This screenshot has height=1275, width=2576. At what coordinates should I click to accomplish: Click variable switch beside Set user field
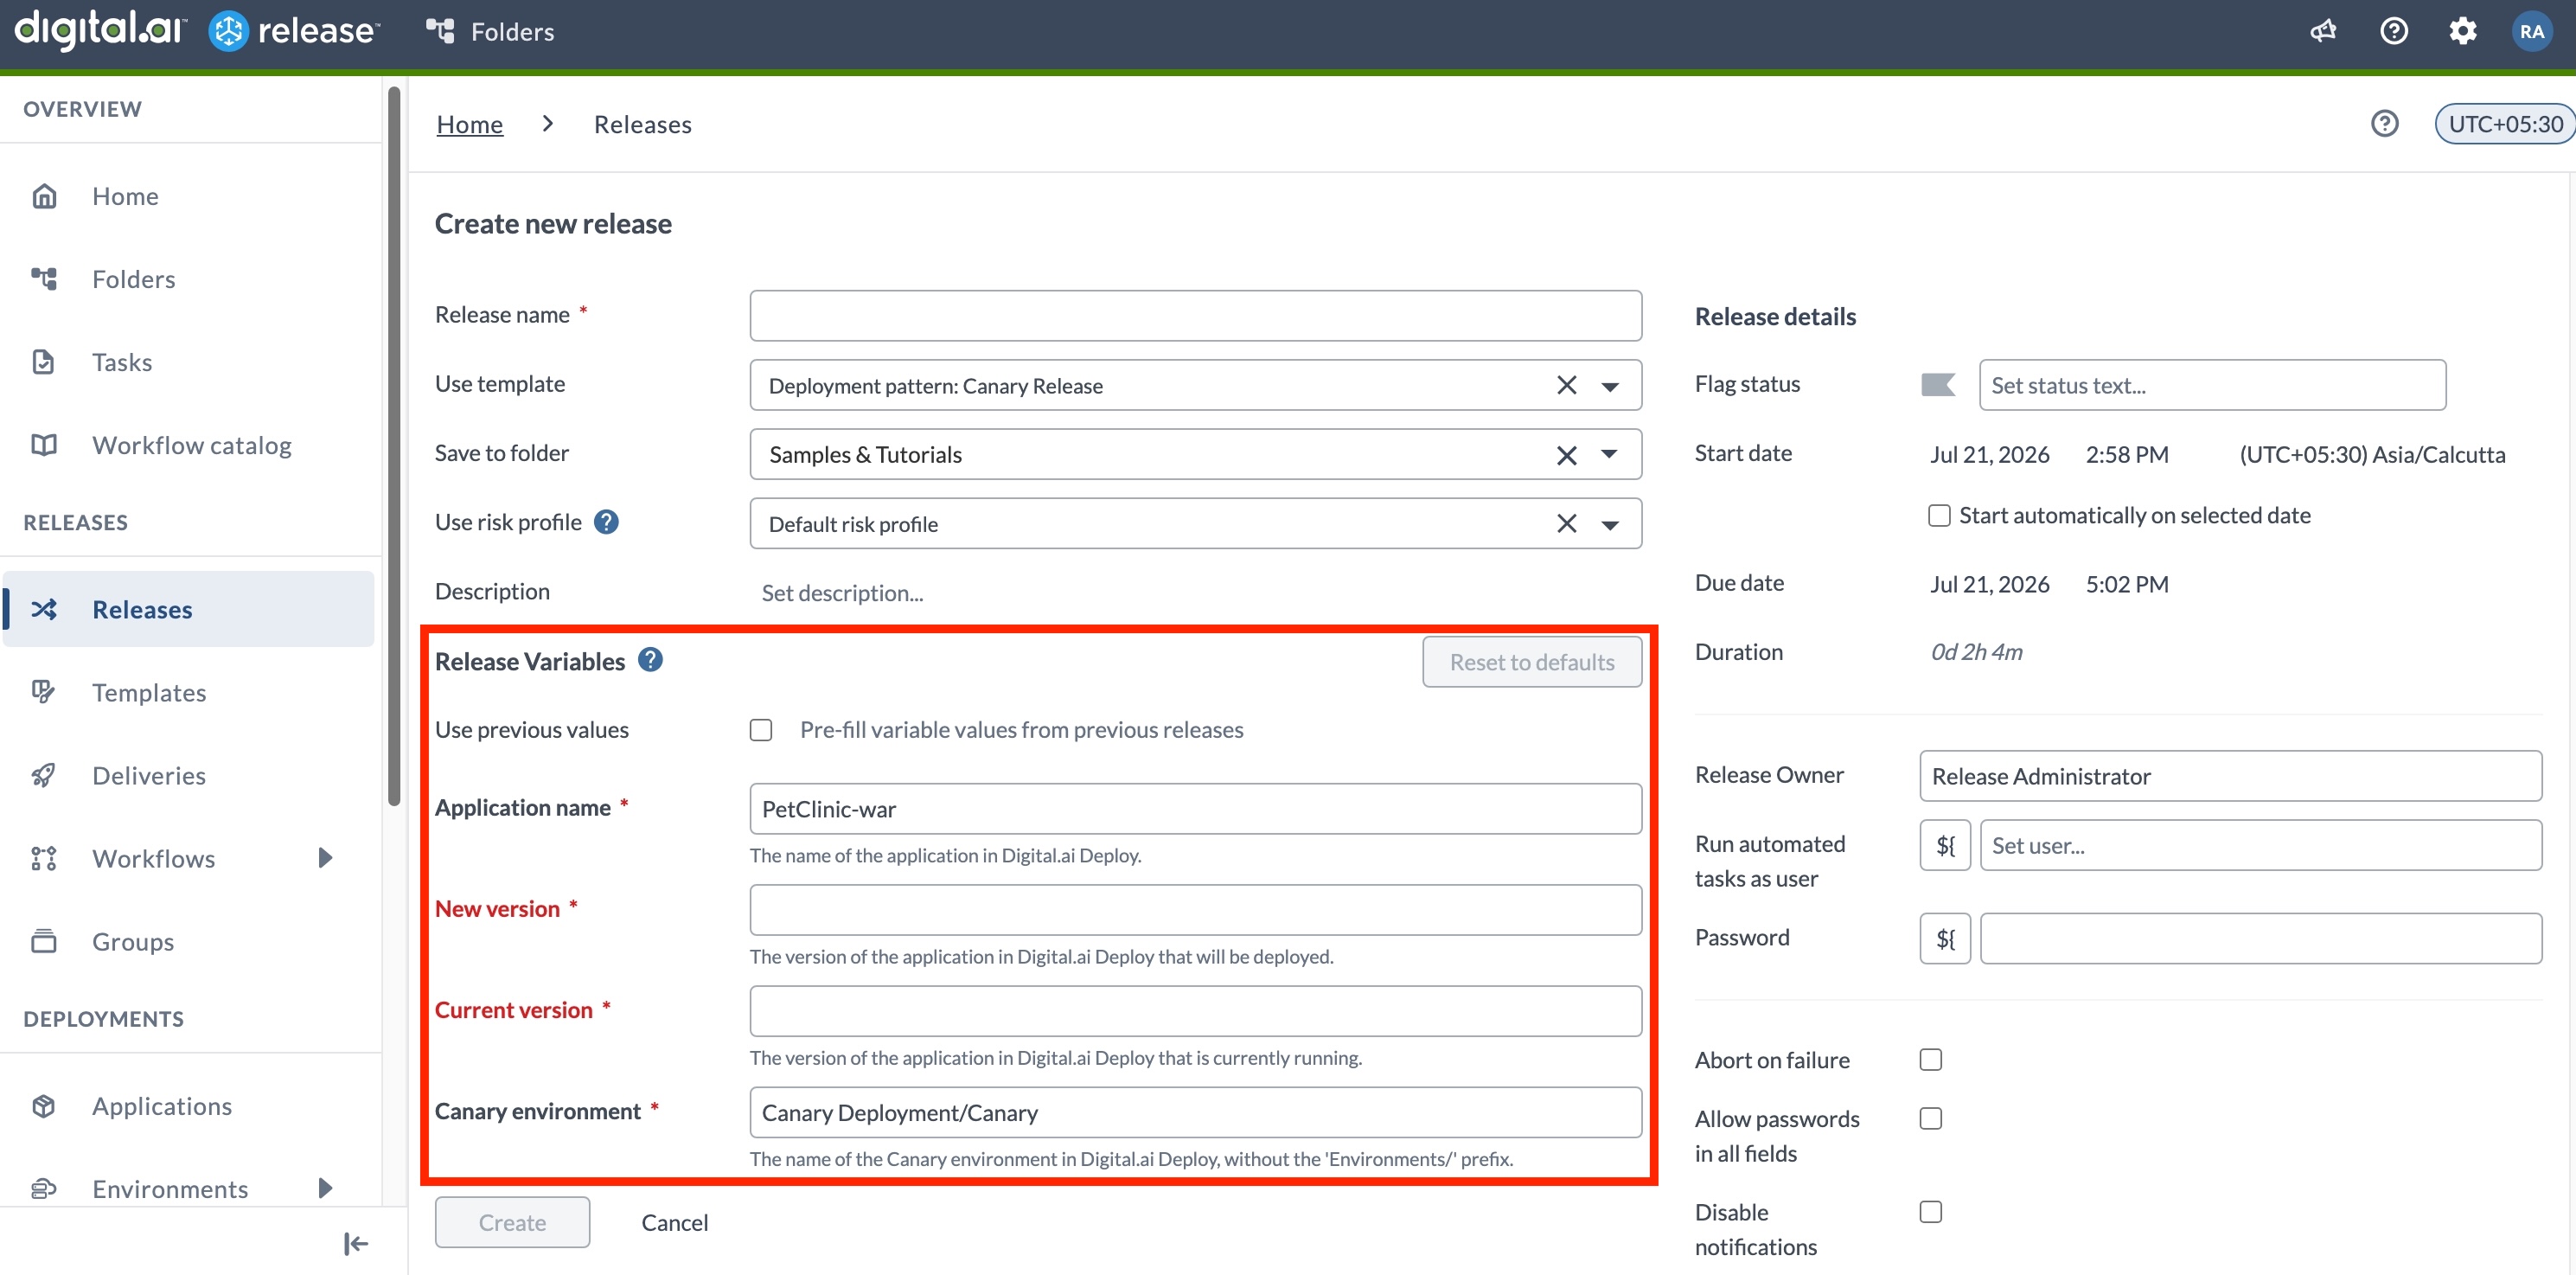1945,845
